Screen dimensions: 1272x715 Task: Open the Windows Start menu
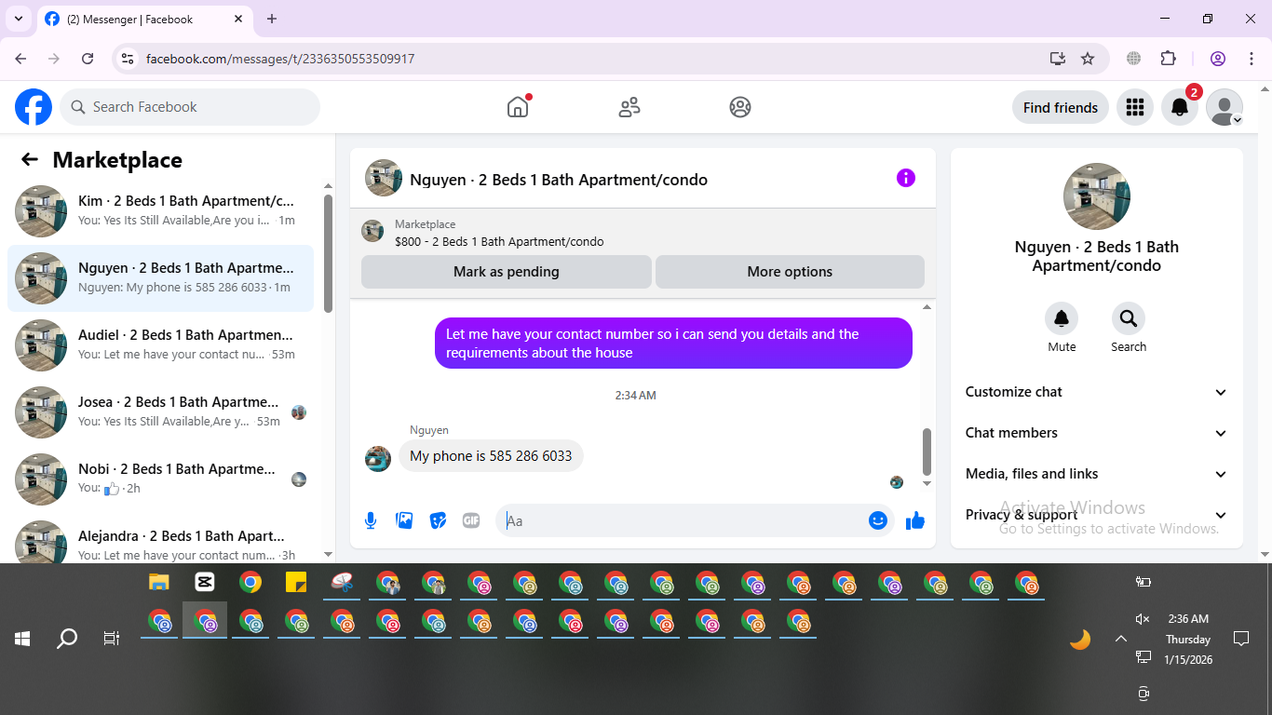[x=22, y=639]
